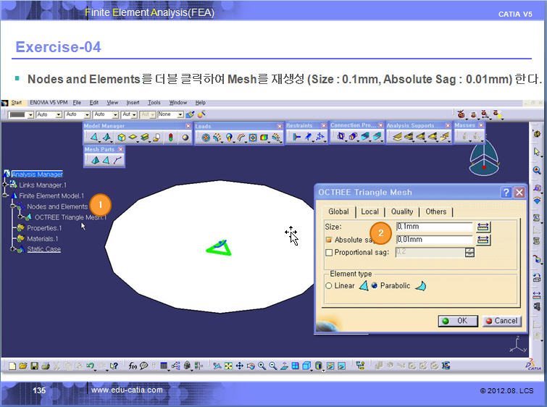Open the Tools menu
The image size is (547, 407).
(154, 103)
